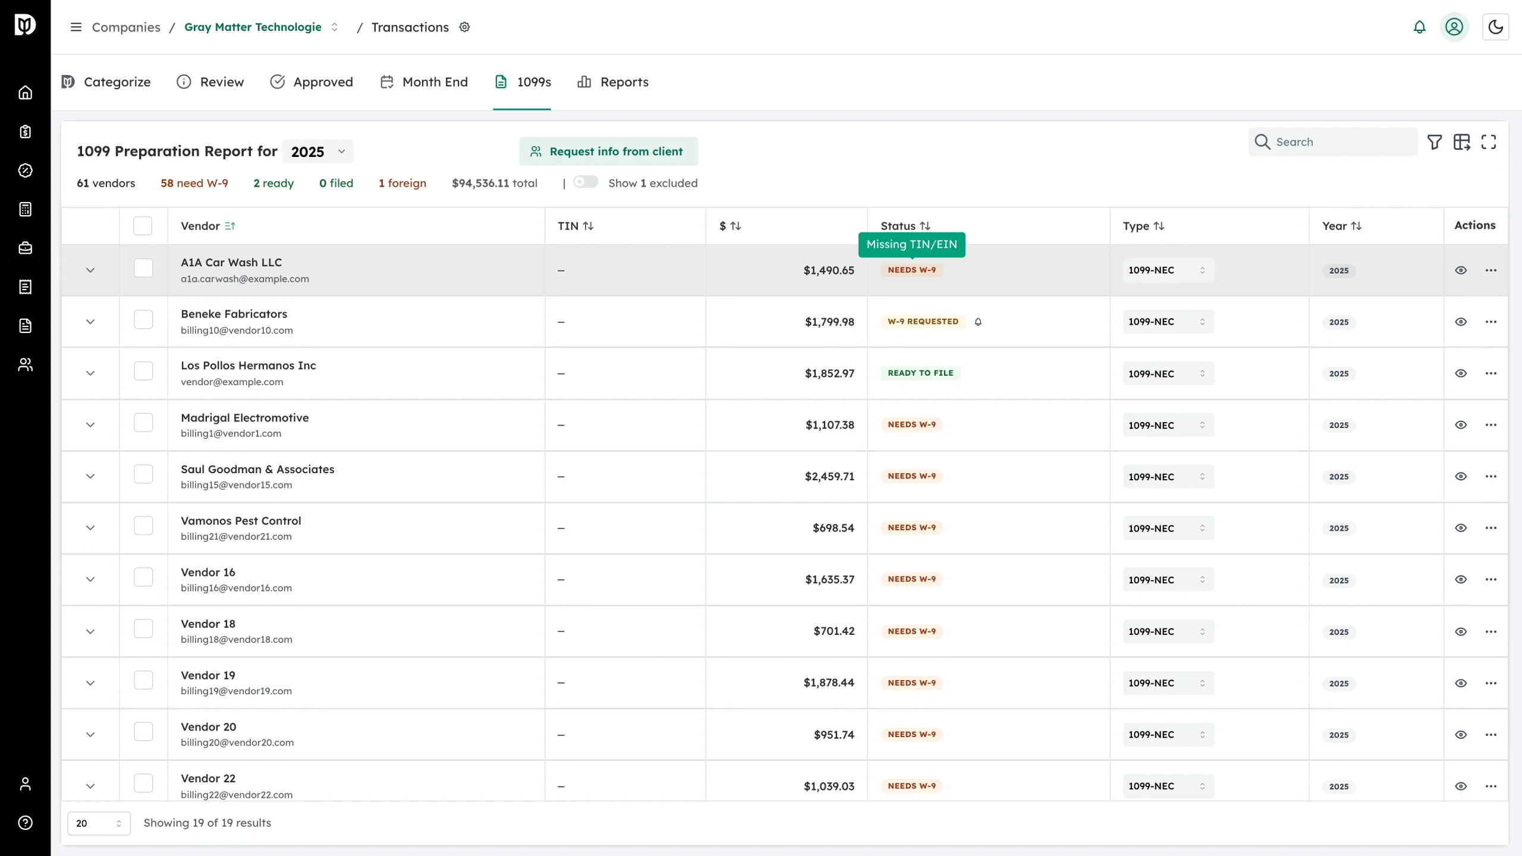This screenshot has width=1522, height=856.
Task: Click the reminder bell next to W-9 Requested
Action: coord(978,322)
